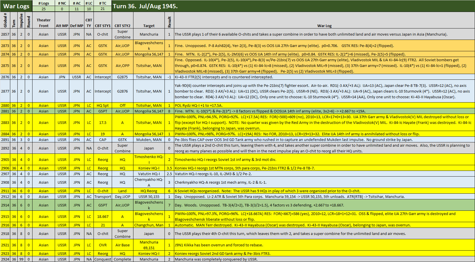Select the "OVR" cell in row 2921
This screenshot has height=262, width=475.
pos(103,245)
